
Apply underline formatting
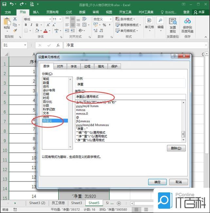click(x=37, y=25)
